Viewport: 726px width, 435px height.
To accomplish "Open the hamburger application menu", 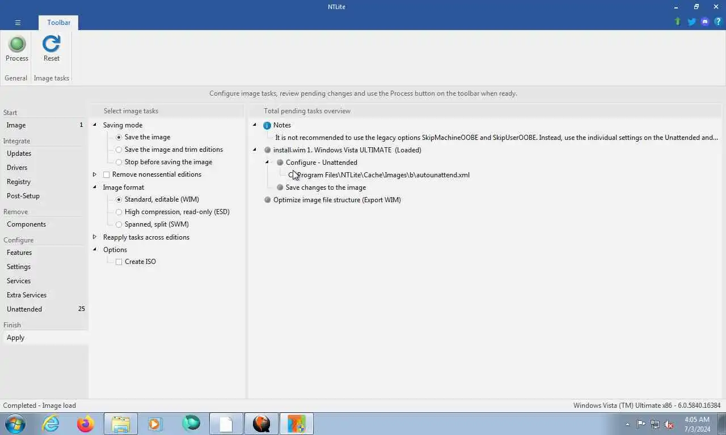I will (18, 23).
